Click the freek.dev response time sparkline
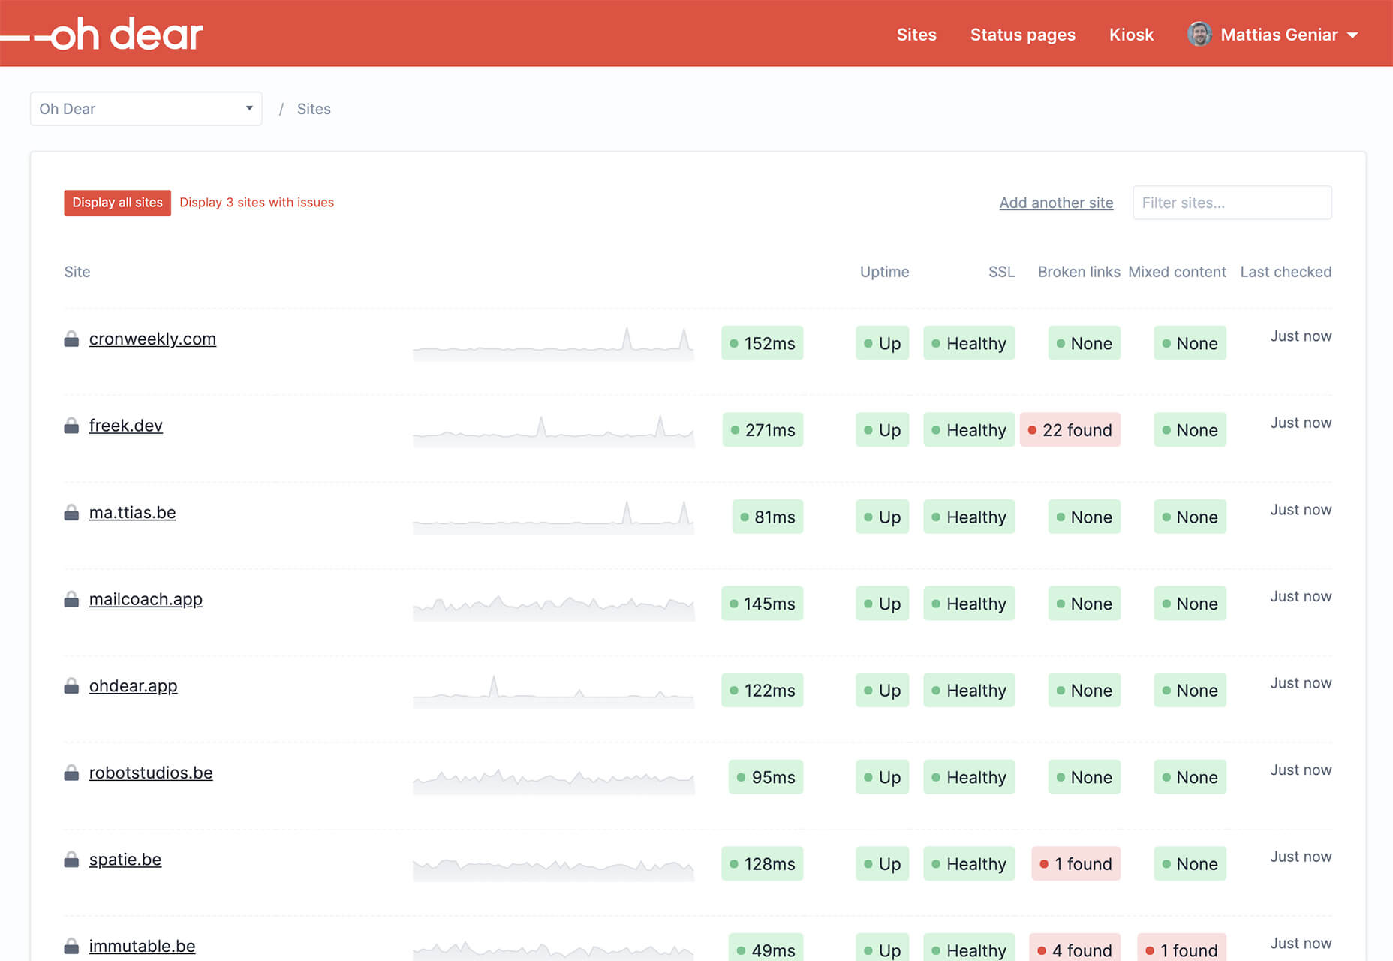 pos(554,431)
